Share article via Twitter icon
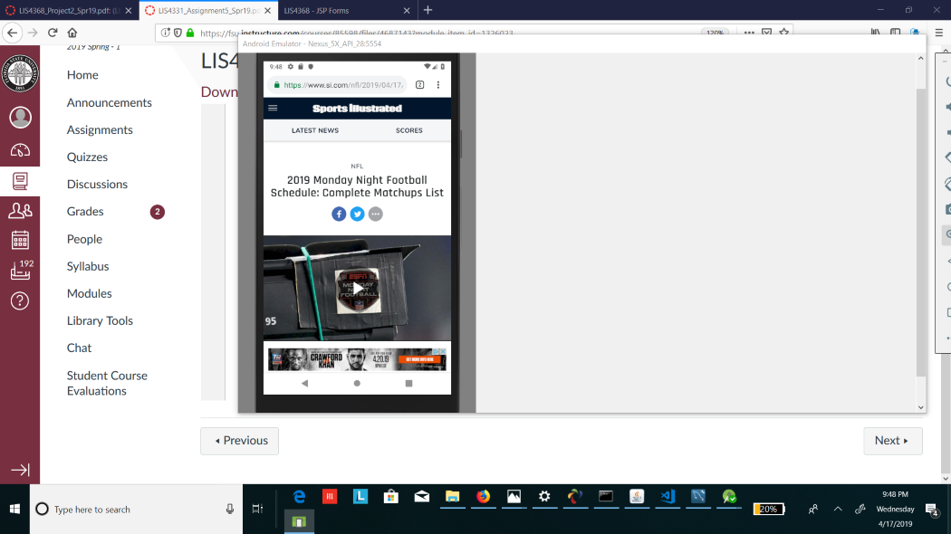 357,214
